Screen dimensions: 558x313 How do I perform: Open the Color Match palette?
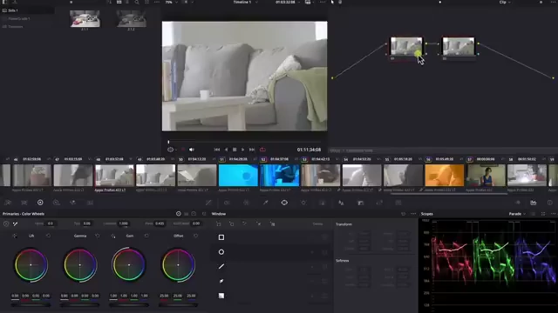24,203
